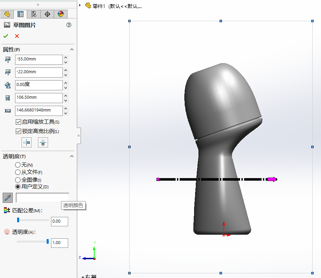Toggle the panel collapse handle
The image size is (321, 278).
[x=79, y=136]
